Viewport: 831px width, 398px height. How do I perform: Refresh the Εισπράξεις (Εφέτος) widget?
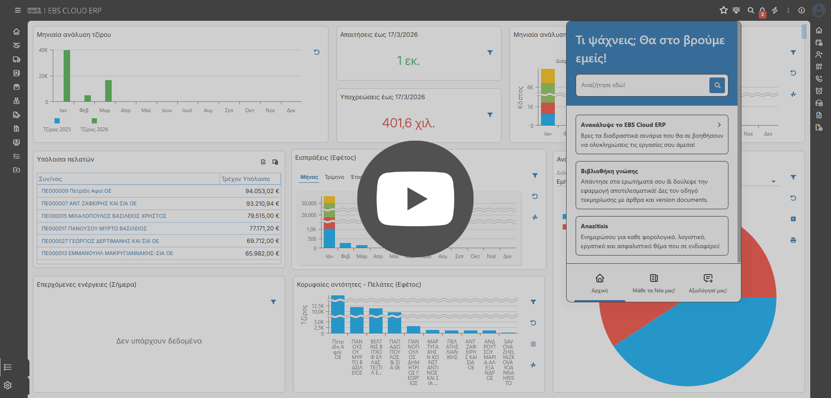535,196
